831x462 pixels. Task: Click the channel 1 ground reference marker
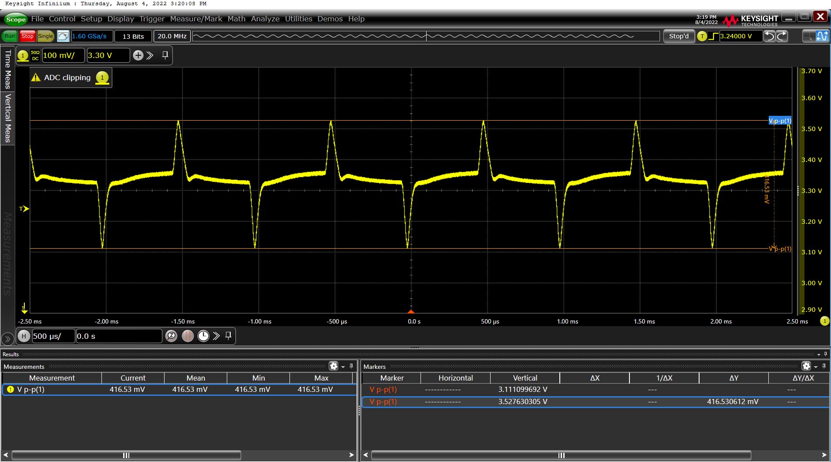[x=24, y=308]
